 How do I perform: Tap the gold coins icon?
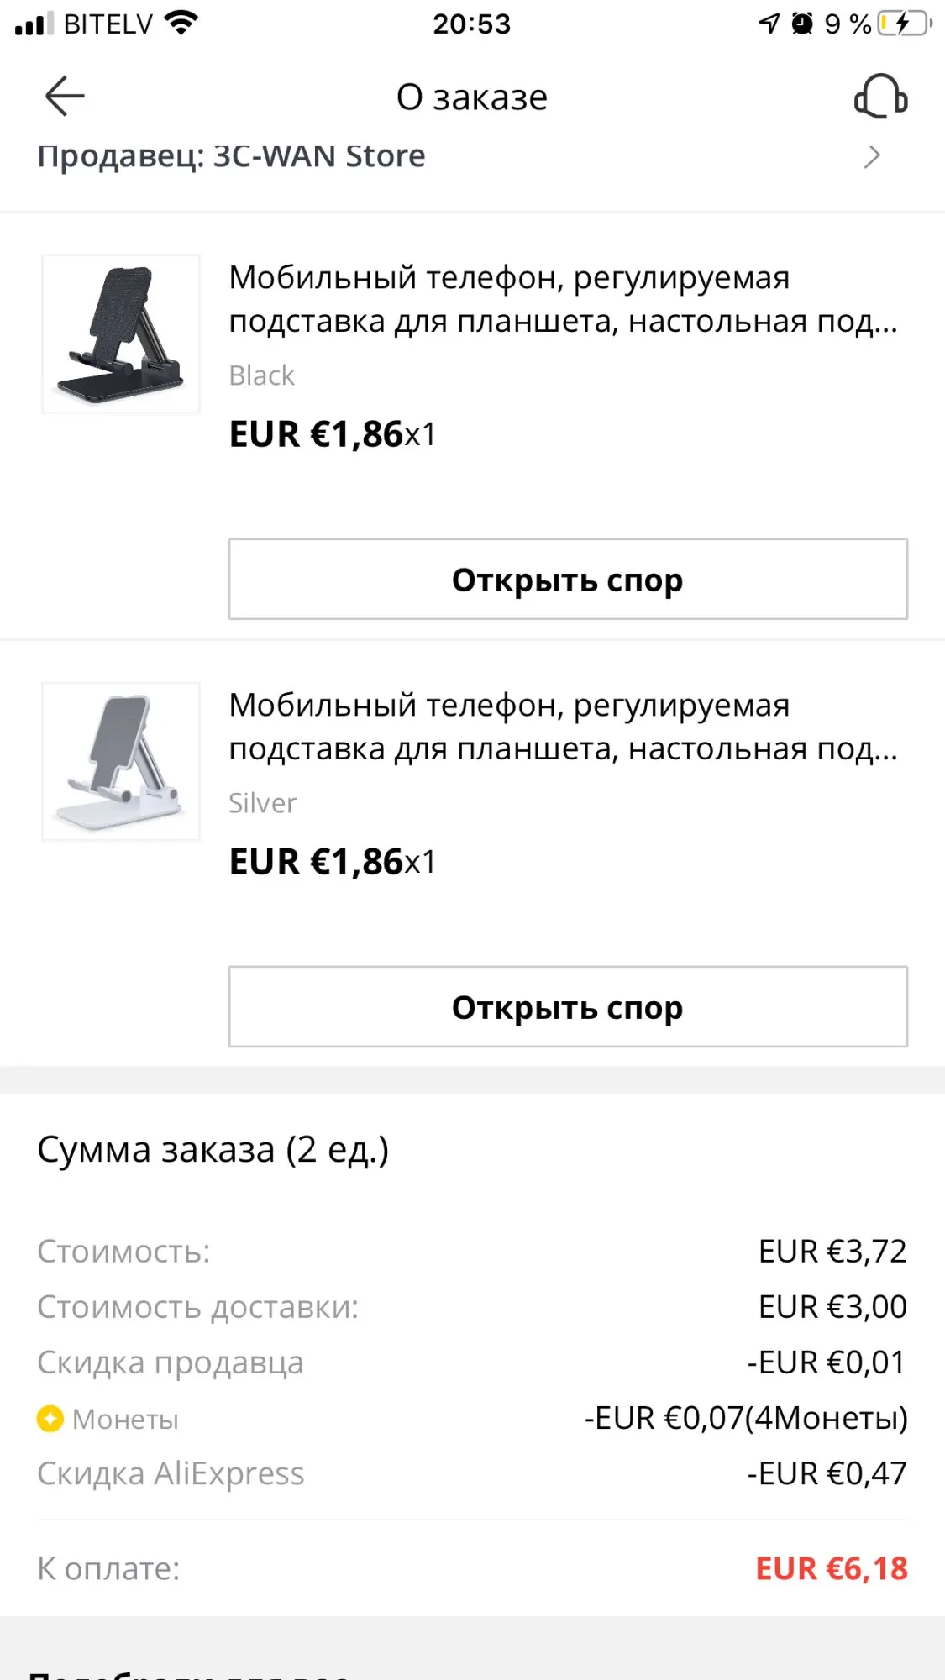point(50,1419)
